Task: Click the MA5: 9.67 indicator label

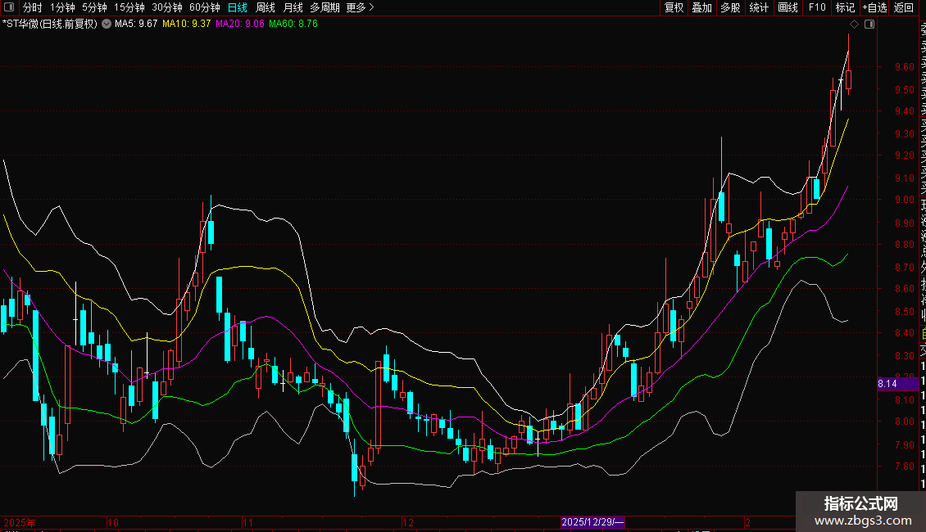Action: pos(136,25)
